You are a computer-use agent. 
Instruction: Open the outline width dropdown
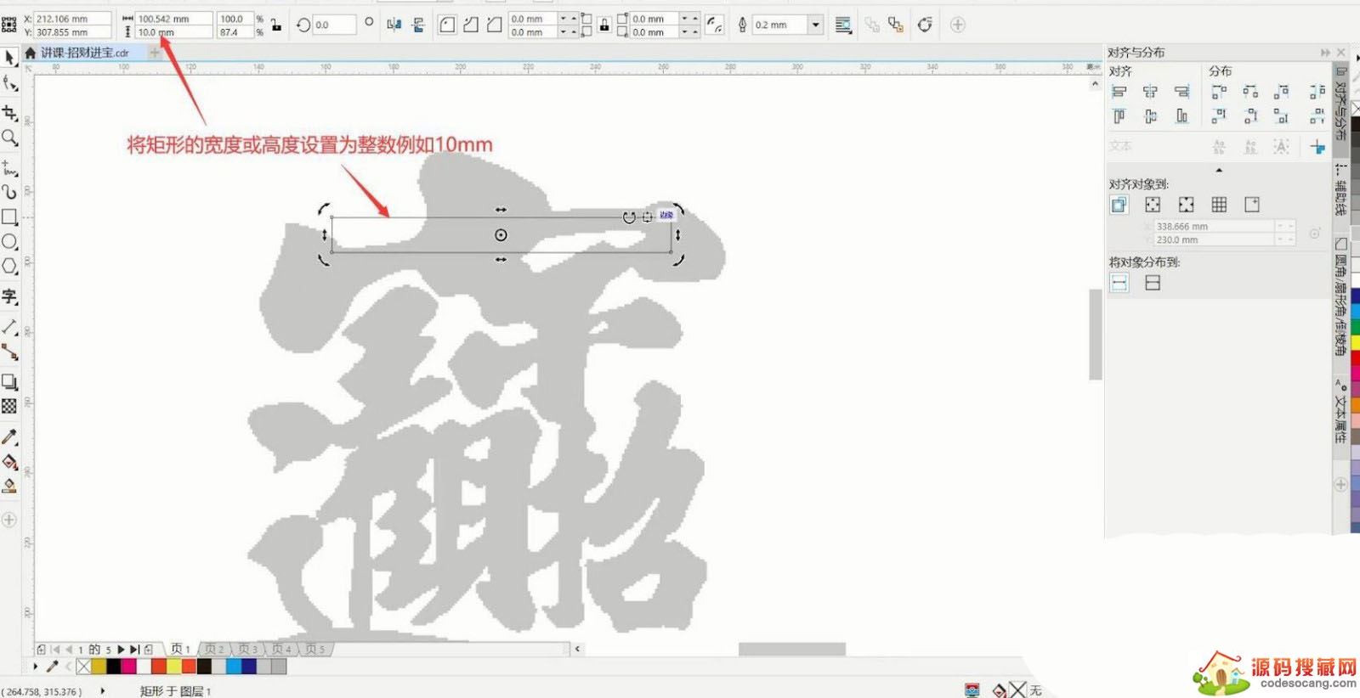click(815, 25)
